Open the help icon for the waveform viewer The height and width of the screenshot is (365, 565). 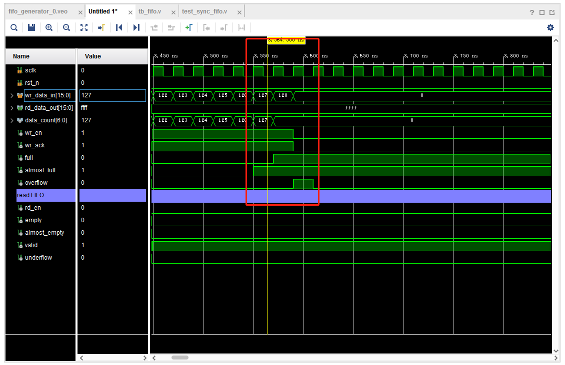pos(531,11)
